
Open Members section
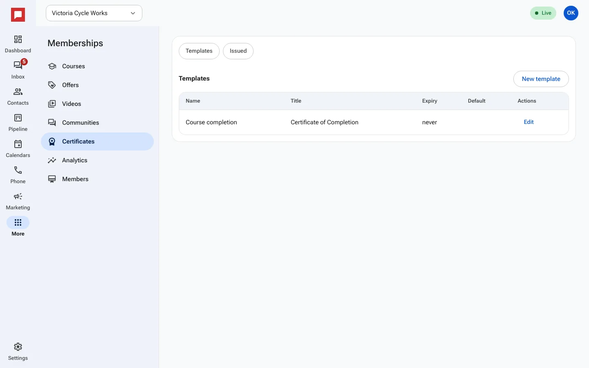coord(97,179)
